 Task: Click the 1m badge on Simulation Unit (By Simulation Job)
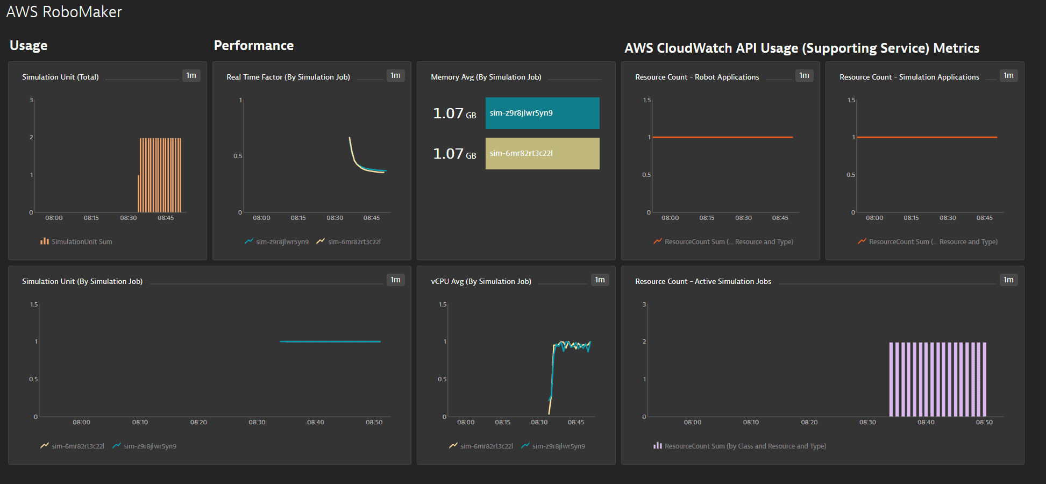point(396,280)
